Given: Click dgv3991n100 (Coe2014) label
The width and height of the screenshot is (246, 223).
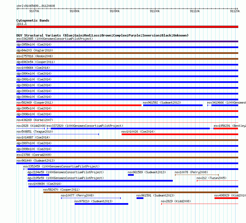Looking at the screenshot, I should coord(34,79).
